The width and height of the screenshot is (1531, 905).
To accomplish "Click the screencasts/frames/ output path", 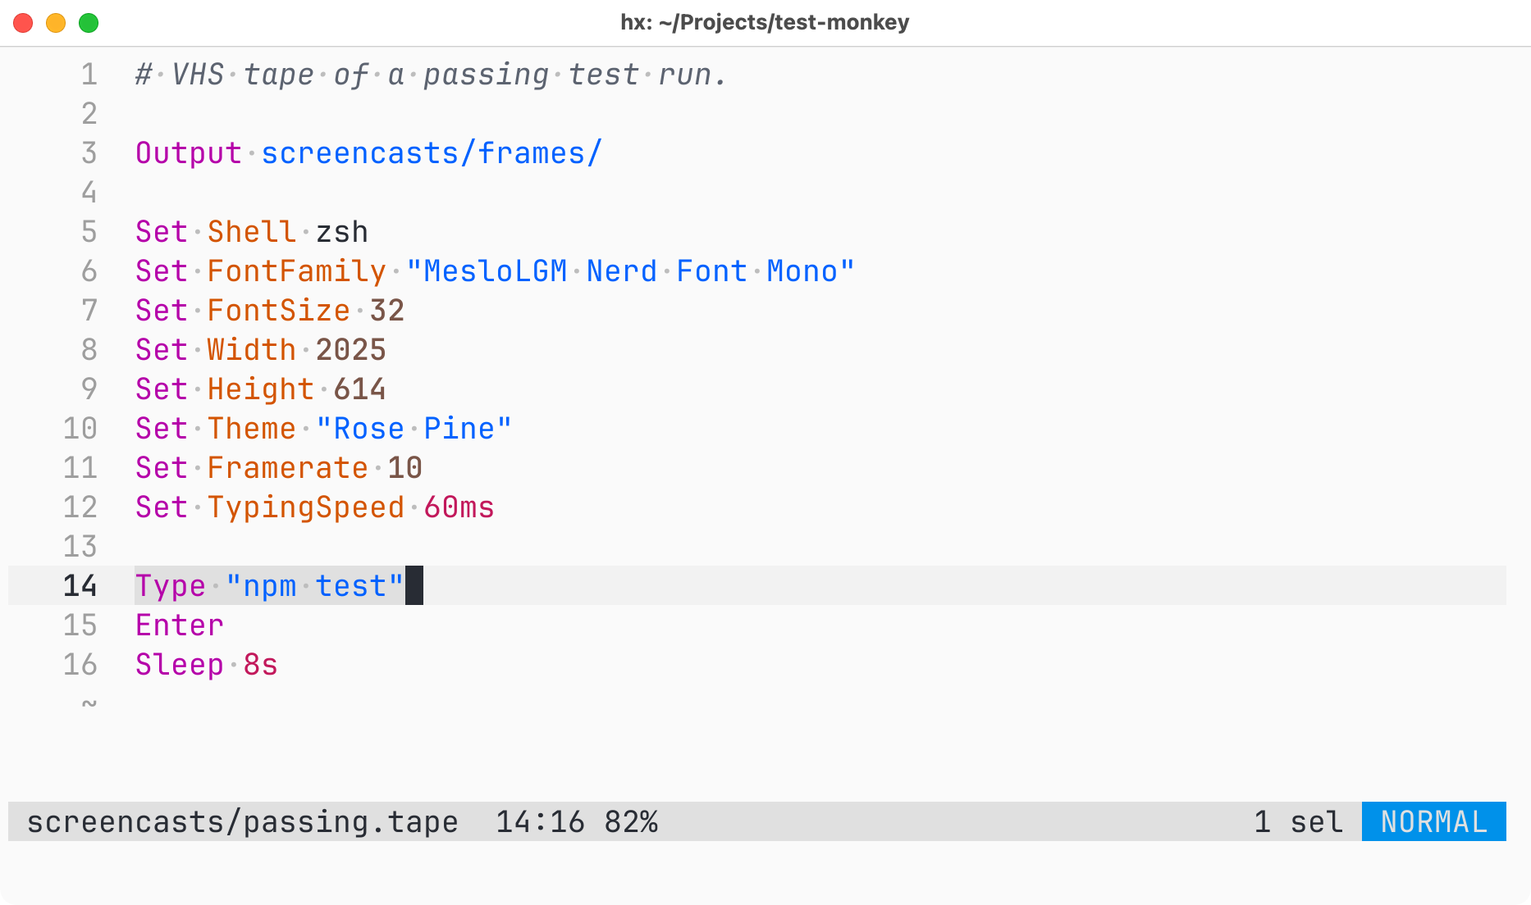I will pyautogui.click(x=432, y=153).
